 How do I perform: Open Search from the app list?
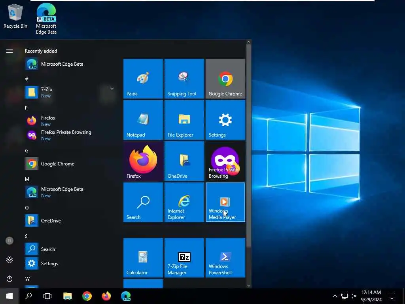coord(70,249)
